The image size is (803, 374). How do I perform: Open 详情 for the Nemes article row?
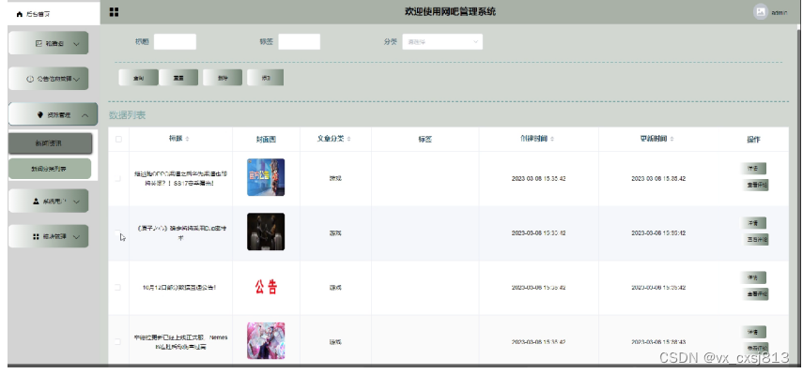pos(753,332)
